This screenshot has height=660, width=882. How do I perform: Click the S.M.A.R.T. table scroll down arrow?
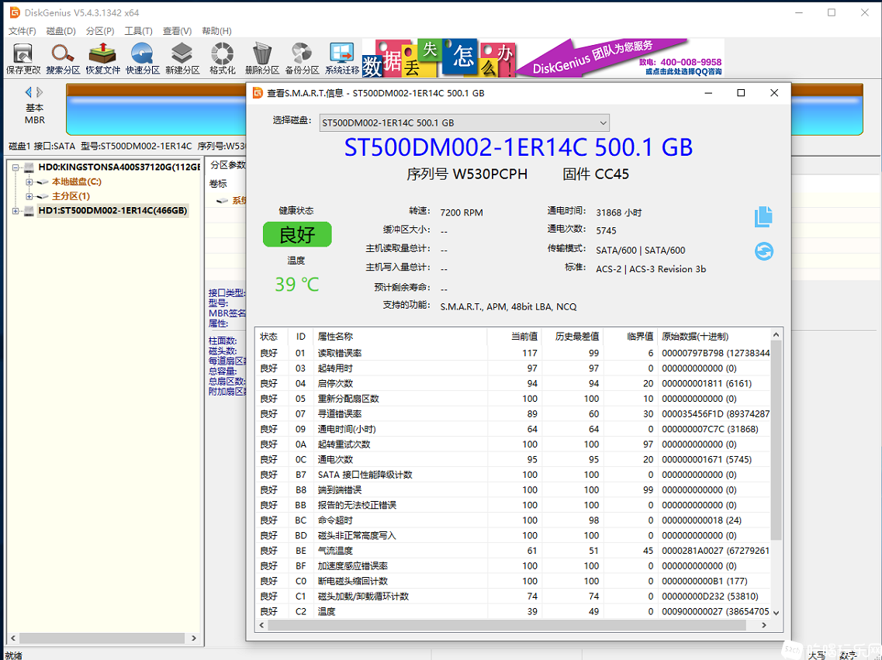pyautogui.click(x=776, y=613)
